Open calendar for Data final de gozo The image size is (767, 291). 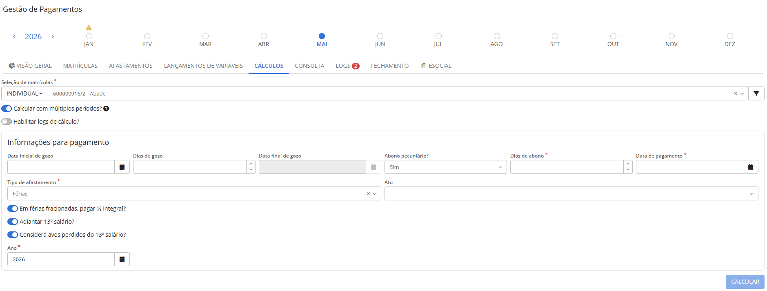click(x=373, y=167)
